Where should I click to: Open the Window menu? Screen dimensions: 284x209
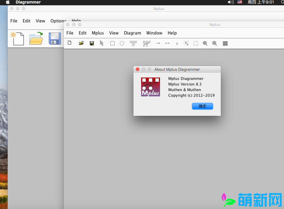click(x=154, y=33)
